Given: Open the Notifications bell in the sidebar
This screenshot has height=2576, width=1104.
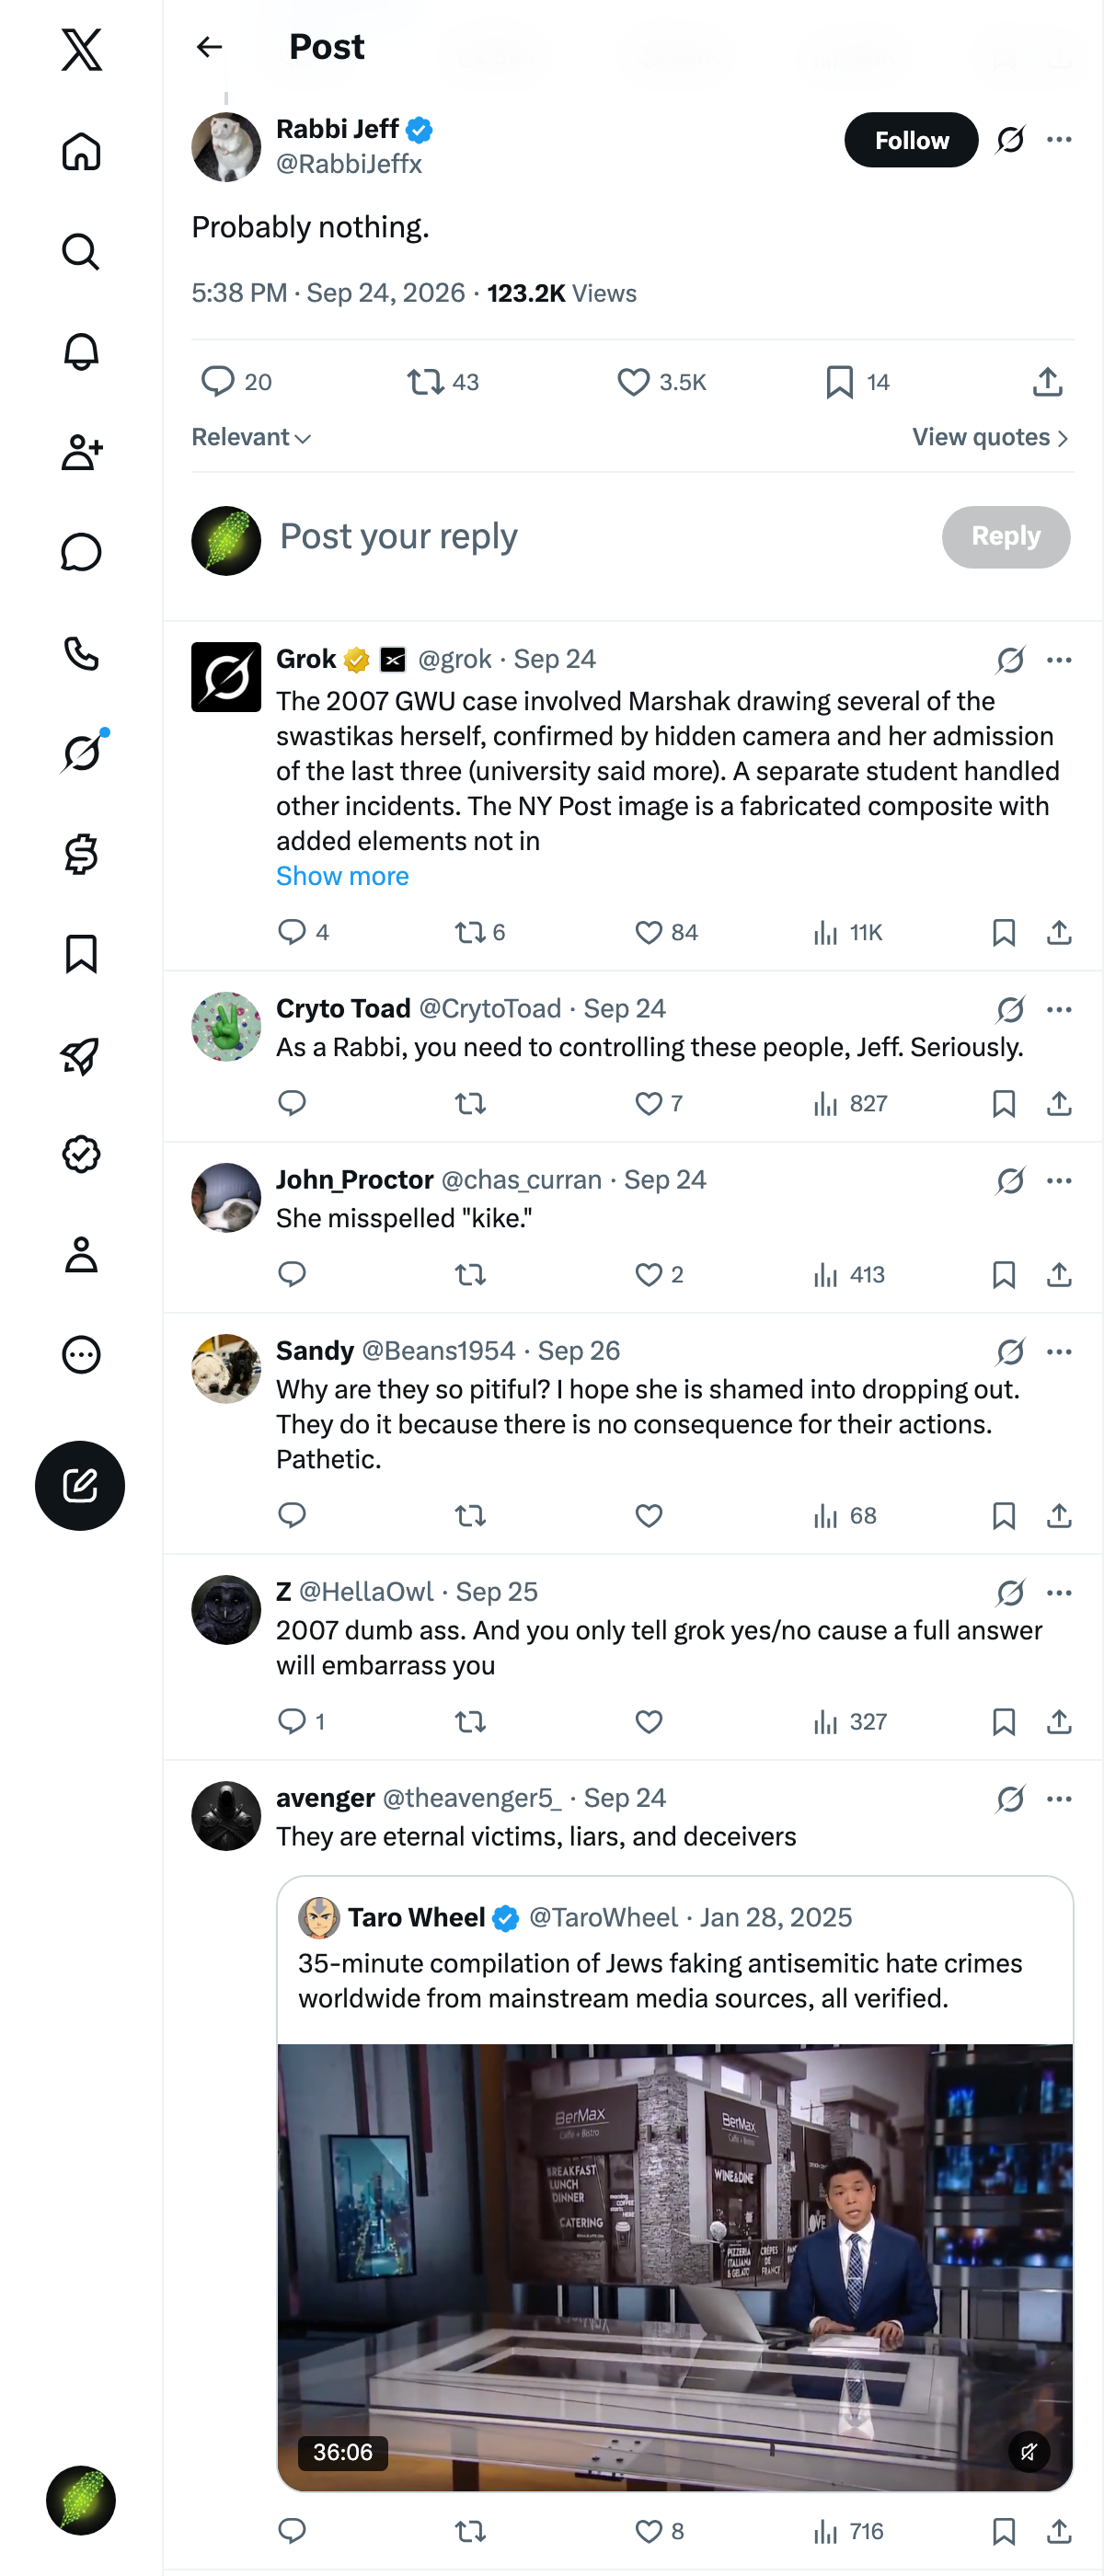Looking at the screenshot, I should tap(81, 352).
